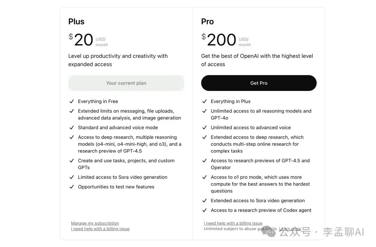Click the disabled 'Your current plan' button
The image size is (376, 247).
126,83
